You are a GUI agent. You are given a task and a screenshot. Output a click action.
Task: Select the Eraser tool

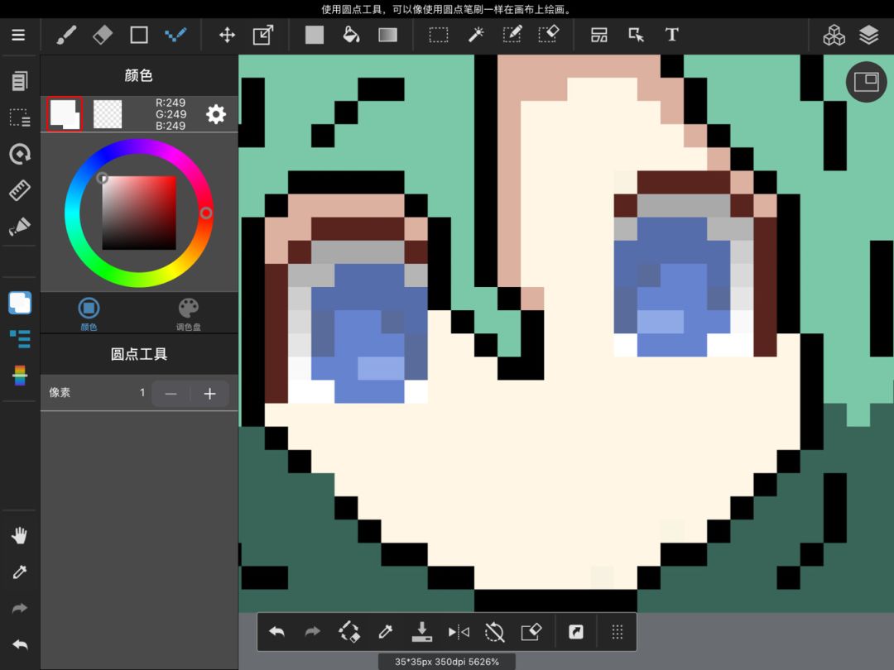[x=103, y=36]
